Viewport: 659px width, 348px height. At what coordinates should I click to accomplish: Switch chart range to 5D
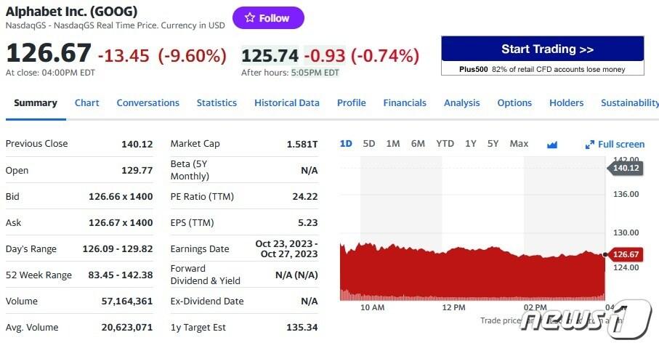[x=369, y=144]
